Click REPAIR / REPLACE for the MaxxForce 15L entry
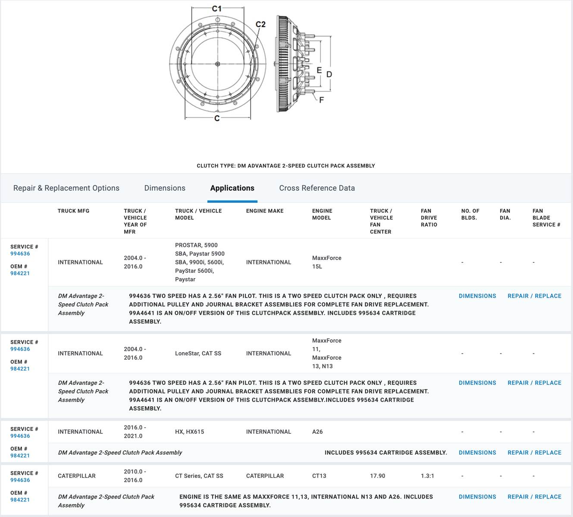The height and width of the screenshot is (517, 573). [535, 296]
